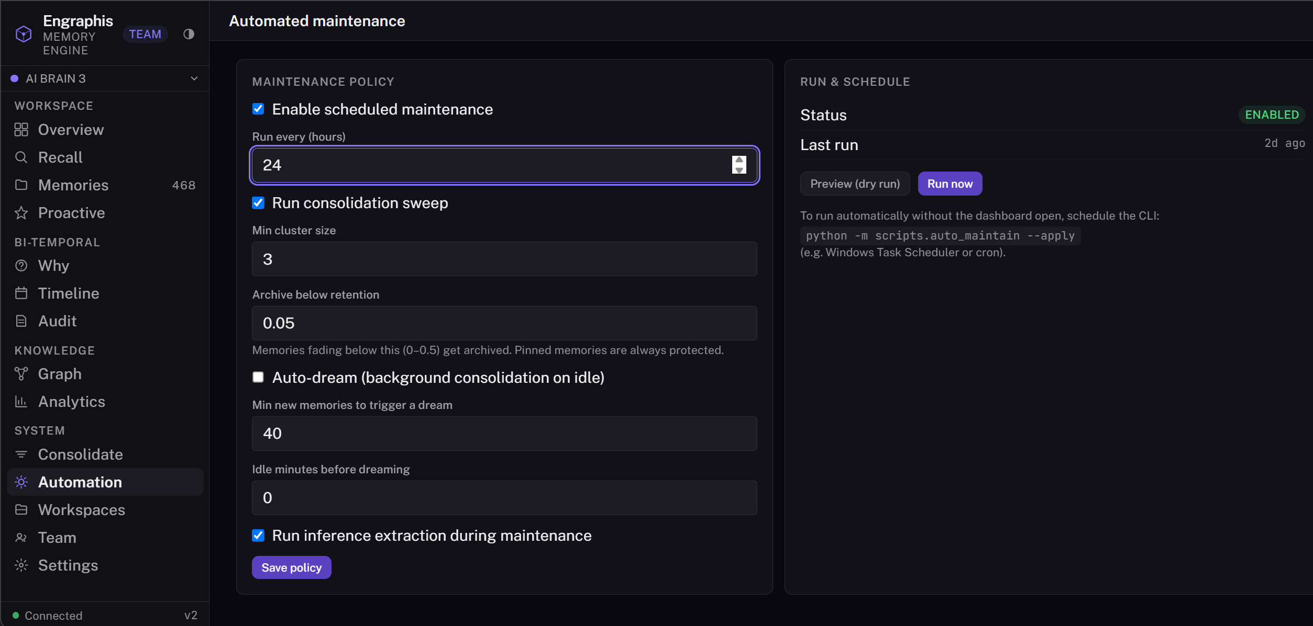Screen dimensions: 1313x626
Task: Click the Save policy button
Action: pyautogui.click(x=291, y=567)
